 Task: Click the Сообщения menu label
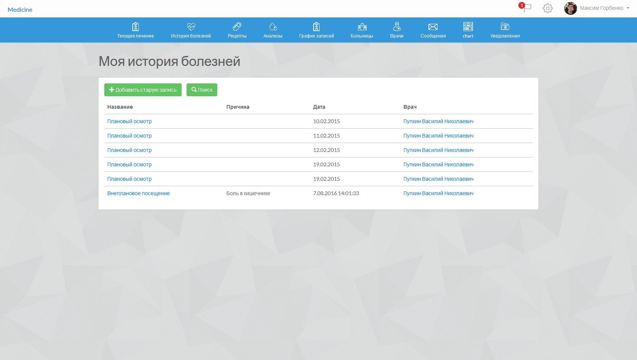point(433,36)
